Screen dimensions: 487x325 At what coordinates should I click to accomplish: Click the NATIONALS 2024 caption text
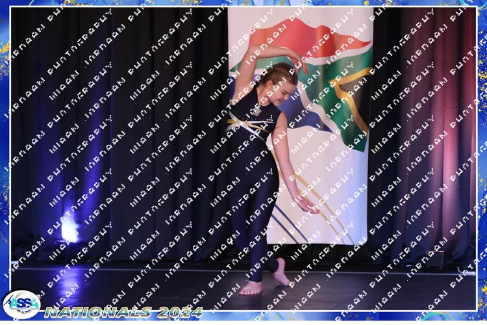(123, 312)
